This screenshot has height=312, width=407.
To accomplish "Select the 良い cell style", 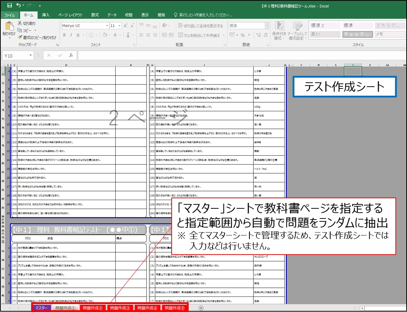I will 325,34.
